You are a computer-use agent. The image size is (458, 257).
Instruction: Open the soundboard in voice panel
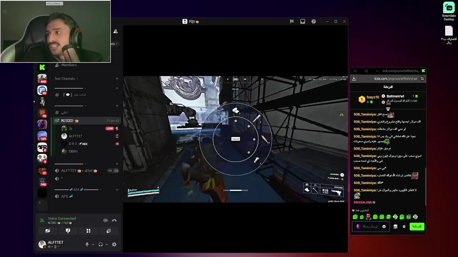point(109,231)
